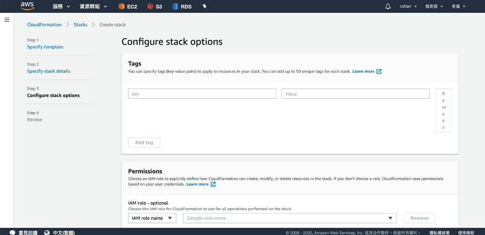Click the language globe icon
The height and width of the screenshot is (235, 485).
47,232
